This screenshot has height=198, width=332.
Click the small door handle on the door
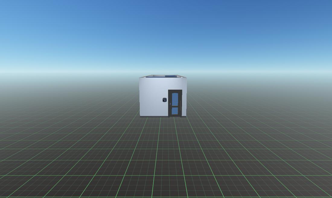171,104
